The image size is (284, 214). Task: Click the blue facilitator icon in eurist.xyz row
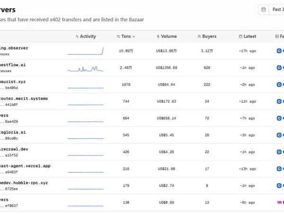tap(279, 85)
